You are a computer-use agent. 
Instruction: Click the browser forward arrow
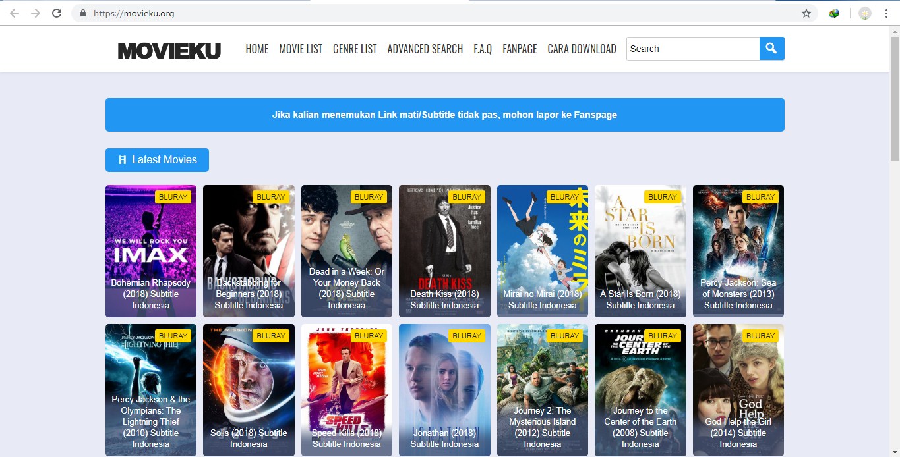36,13
